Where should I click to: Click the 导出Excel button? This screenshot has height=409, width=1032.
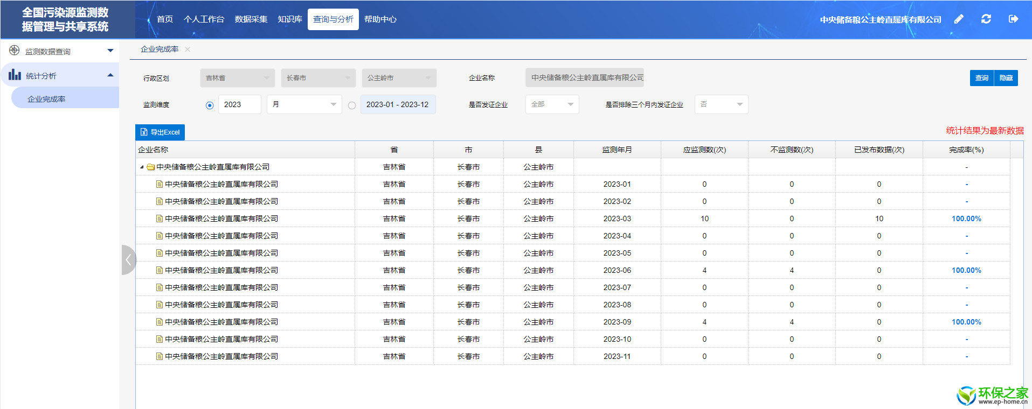click(160, 132)
